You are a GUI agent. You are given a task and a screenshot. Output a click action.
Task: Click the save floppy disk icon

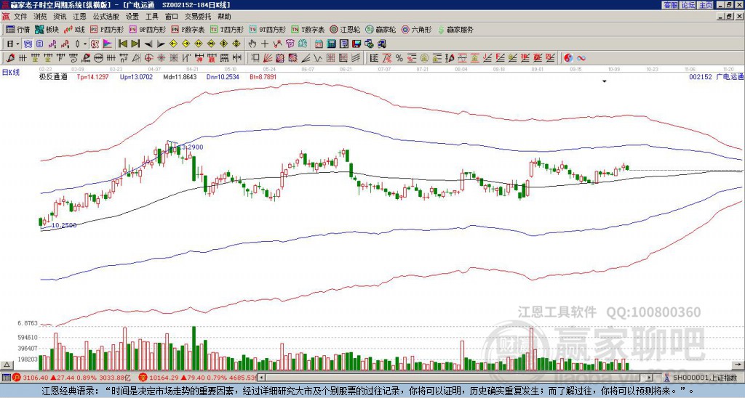pos(356,44)
